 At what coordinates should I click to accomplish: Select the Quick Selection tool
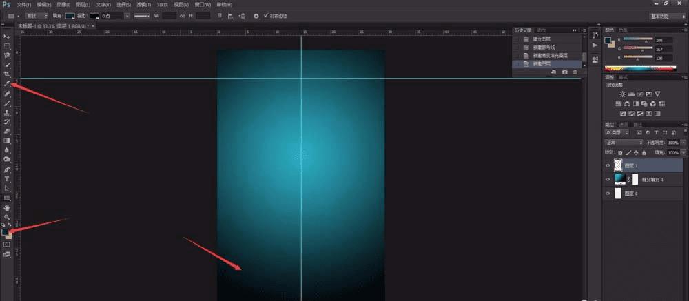(7, 65)
